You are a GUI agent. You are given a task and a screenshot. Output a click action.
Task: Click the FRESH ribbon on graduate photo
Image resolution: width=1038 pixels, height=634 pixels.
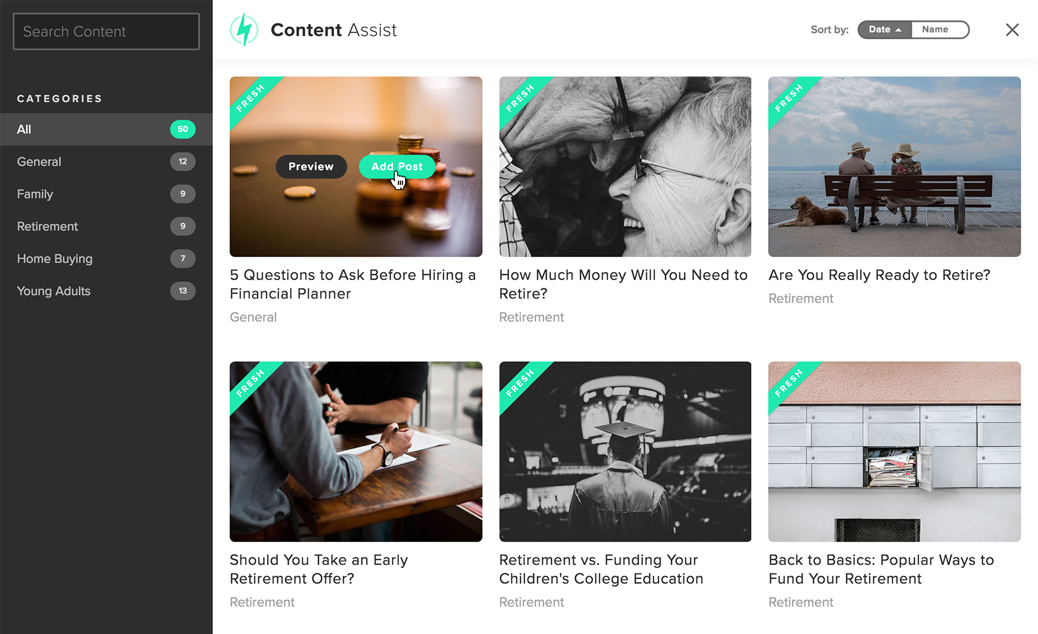click(x=520, y=383)
